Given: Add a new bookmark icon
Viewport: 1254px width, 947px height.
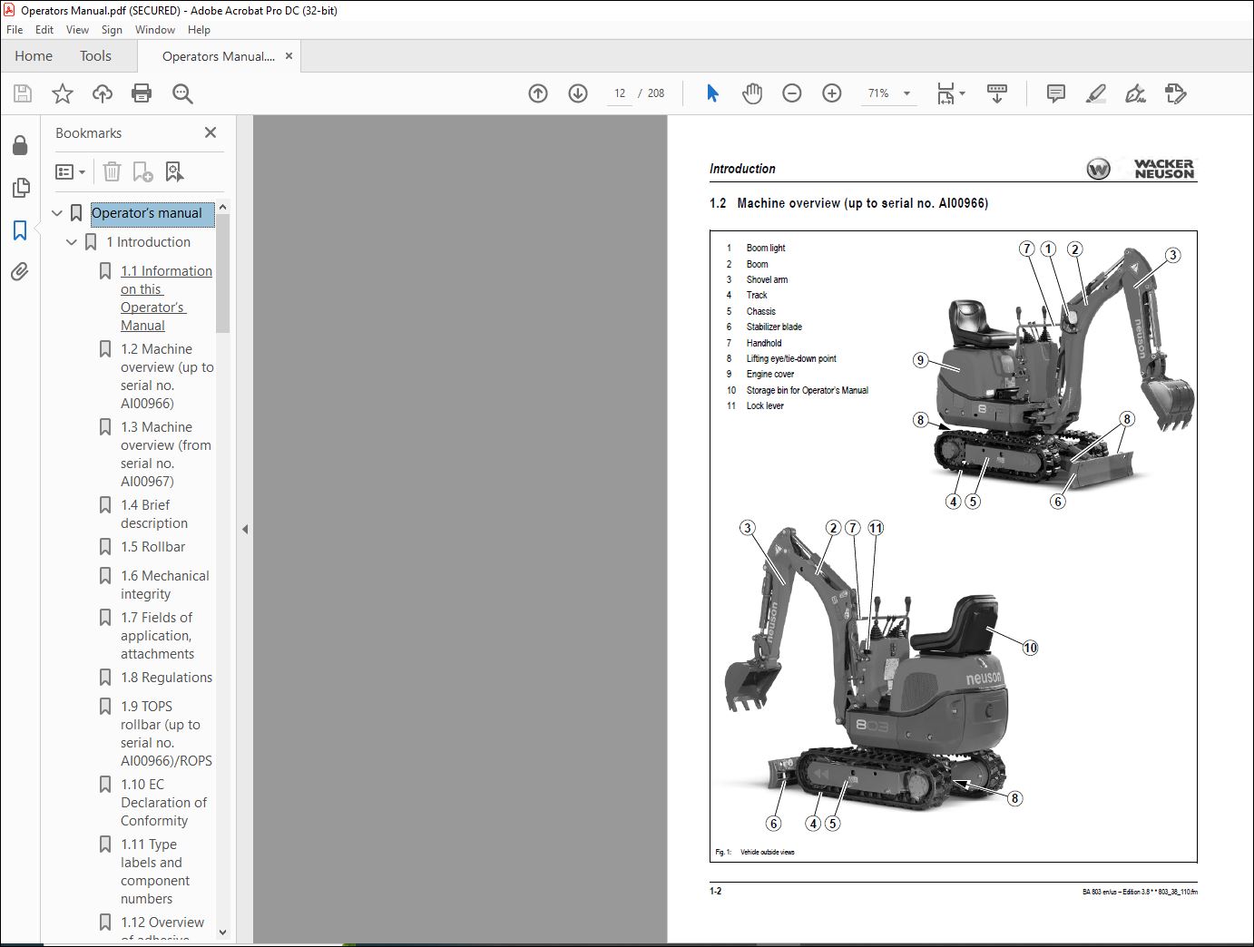Looking at the screenshot, I should pyautogui.click(x=142, y=171).
